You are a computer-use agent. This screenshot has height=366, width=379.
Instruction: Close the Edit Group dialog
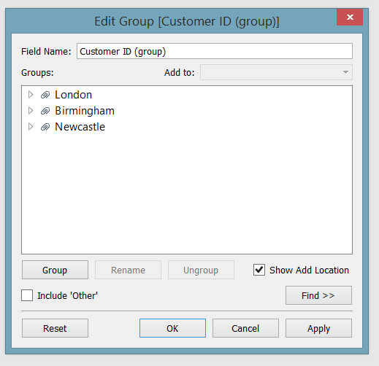pyautogui.click(x=350, y=17)
